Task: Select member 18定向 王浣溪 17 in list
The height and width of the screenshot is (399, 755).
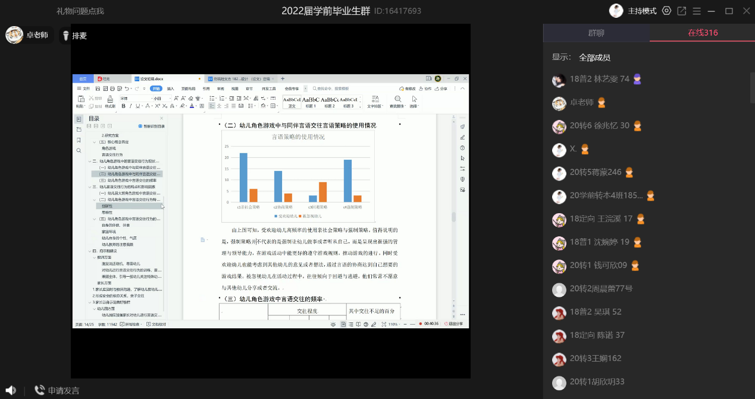Action: (601, 218)
